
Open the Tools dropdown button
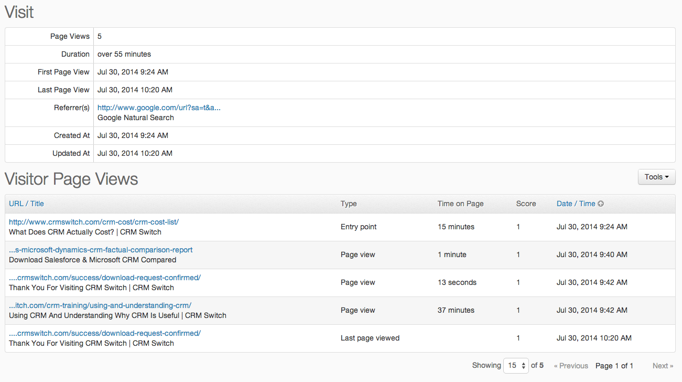656,177
